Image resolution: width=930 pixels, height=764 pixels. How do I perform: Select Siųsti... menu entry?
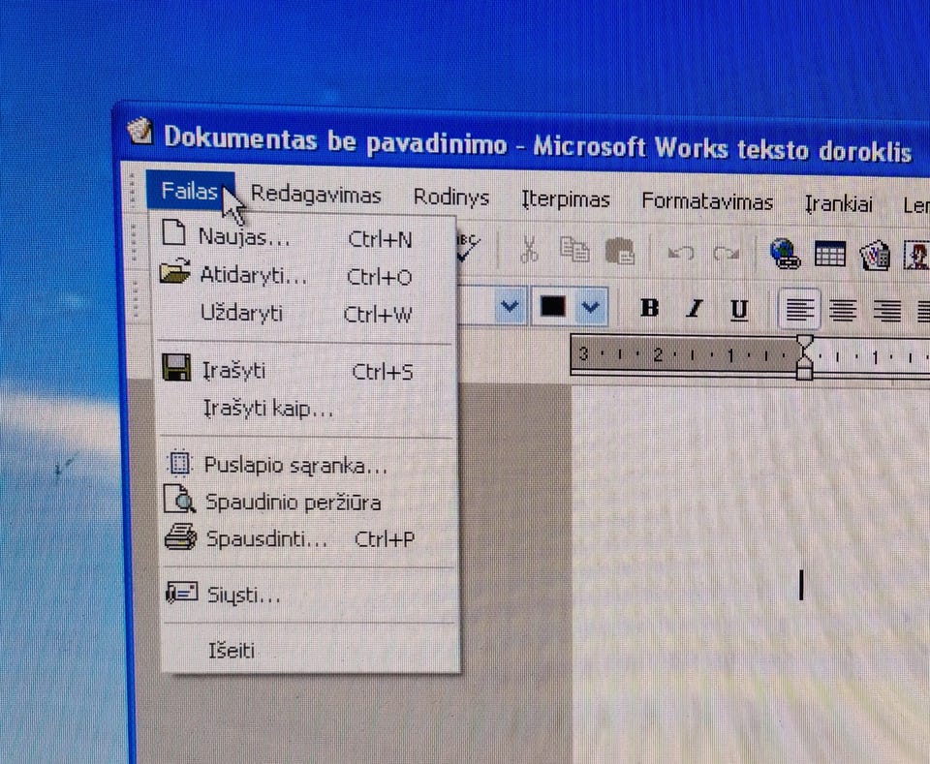[x=309, y=595]
